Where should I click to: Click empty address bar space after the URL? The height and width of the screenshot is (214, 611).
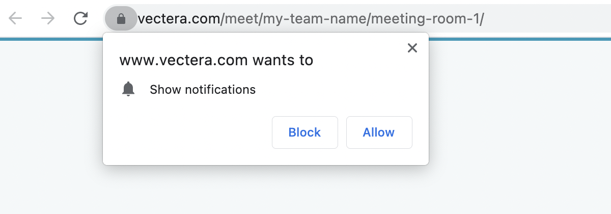(x=547, y=19)
